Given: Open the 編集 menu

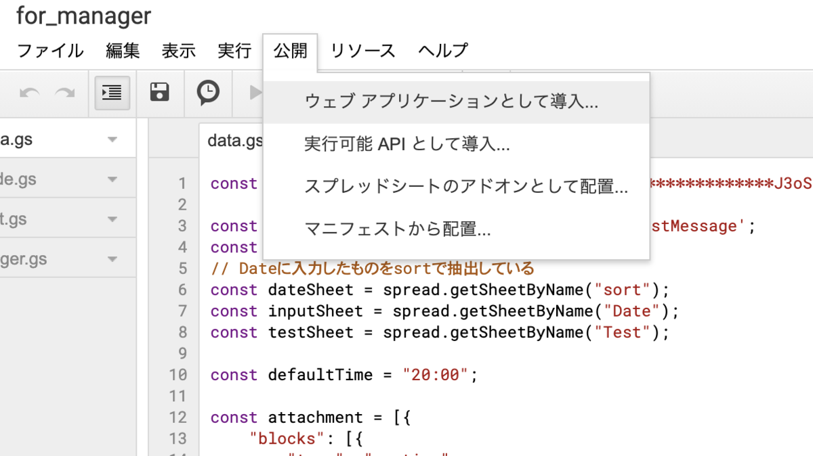Looking at the screenshot, I should tap(123, 51).
